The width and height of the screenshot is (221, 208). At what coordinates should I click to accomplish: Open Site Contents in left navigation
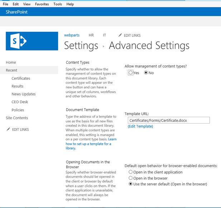tap(17, 118)
